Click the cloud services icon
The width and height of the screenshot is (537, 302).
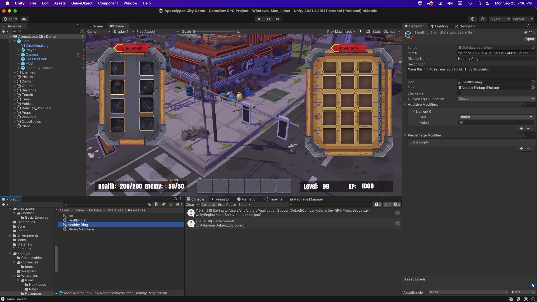24,19
